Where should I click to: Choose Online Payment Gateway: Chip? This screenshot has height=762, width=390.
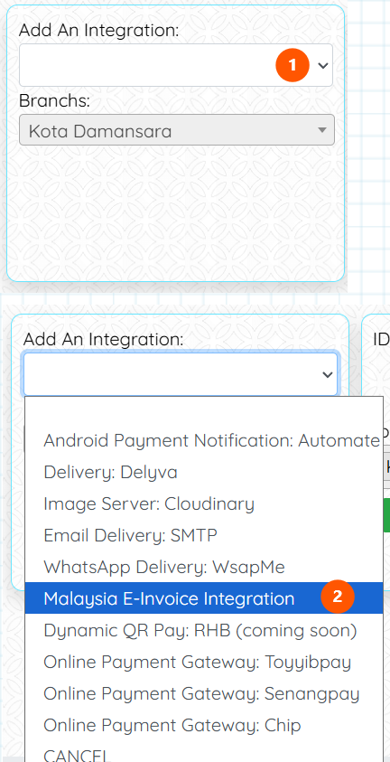point(204,725)
